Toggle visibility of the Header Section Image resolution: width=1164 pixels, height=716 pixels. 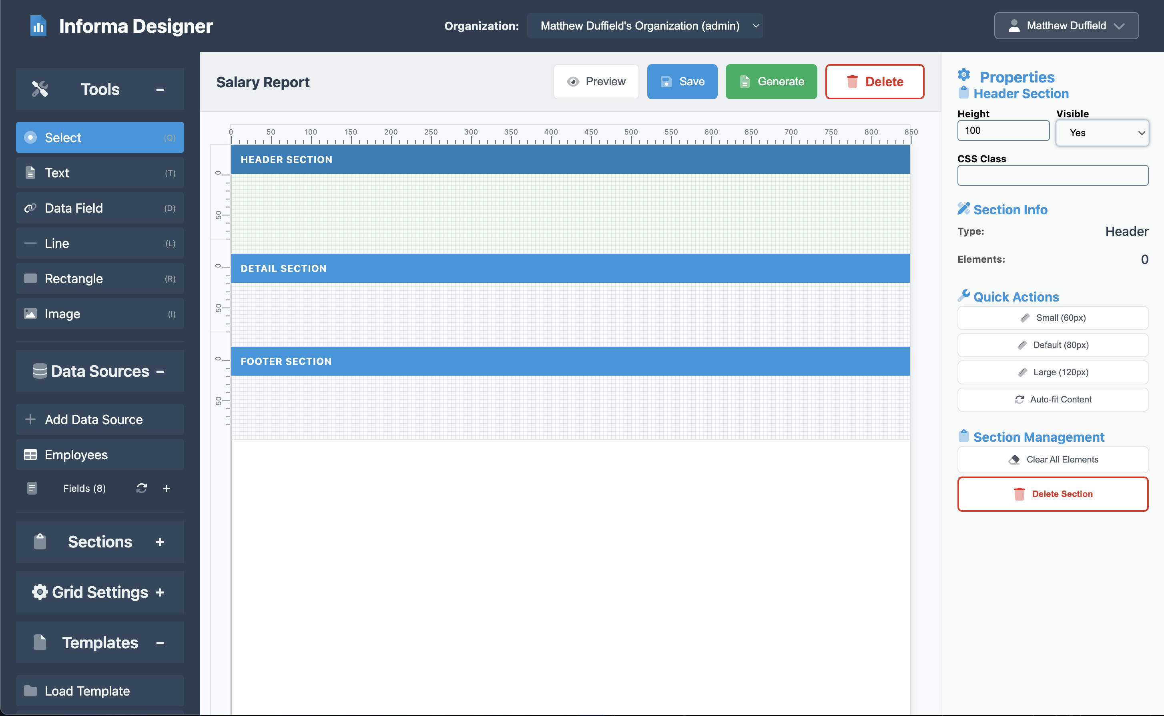(x=1102, y=133)
